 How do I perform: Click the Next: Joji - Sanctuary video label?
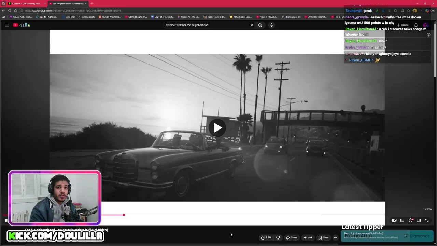364,233
